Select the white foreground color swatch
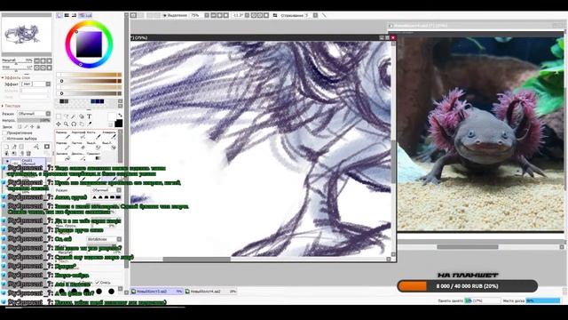The width and height of the screenshot is (568, 320). coord(112,116)
